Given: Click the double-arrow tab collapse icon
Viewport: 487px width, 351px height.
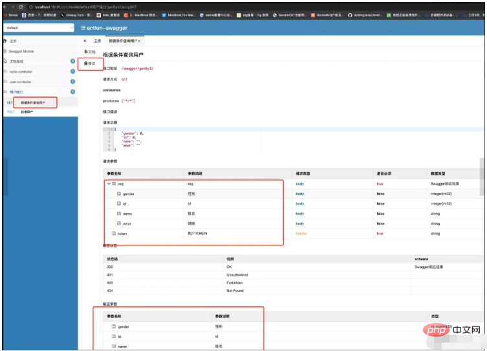Looking at the screenshot, I should point(85,41).
